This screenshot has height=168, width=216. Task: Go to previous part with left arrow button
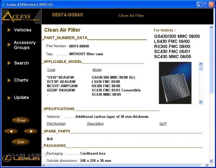pos(12,131)
